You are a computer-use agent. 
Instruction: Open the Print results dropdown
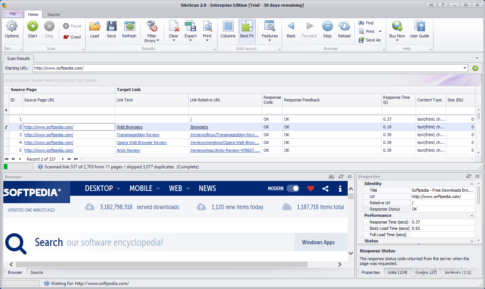(x=207, y=32)
